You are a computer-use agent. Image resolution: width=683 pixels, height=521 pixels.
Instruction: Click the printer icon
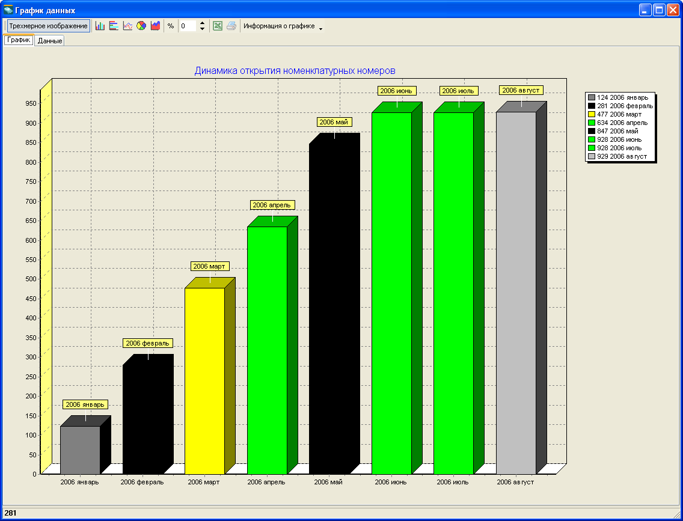(231, 26)
